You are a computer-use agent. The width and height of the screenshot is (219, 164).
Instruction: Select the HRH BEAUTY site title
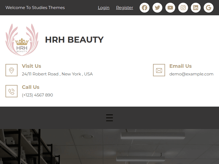[74, 40]
